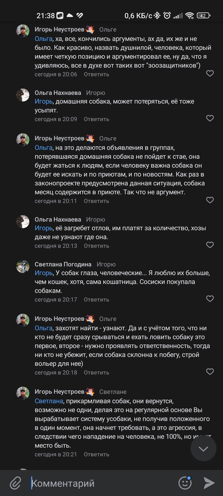This screenshot has width=223, height=496.
Task: Like Olga's comment posted at 20:13
Action: click(210, 245)
